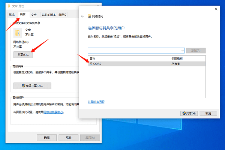
Task: Click the 权限级别 column header
Action: point(188,58)
